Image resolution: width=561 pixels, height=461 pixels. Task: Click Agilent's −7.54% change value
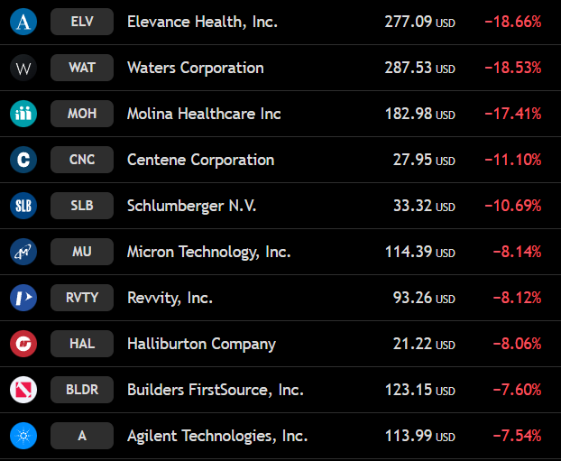click(x=517, y=436)
